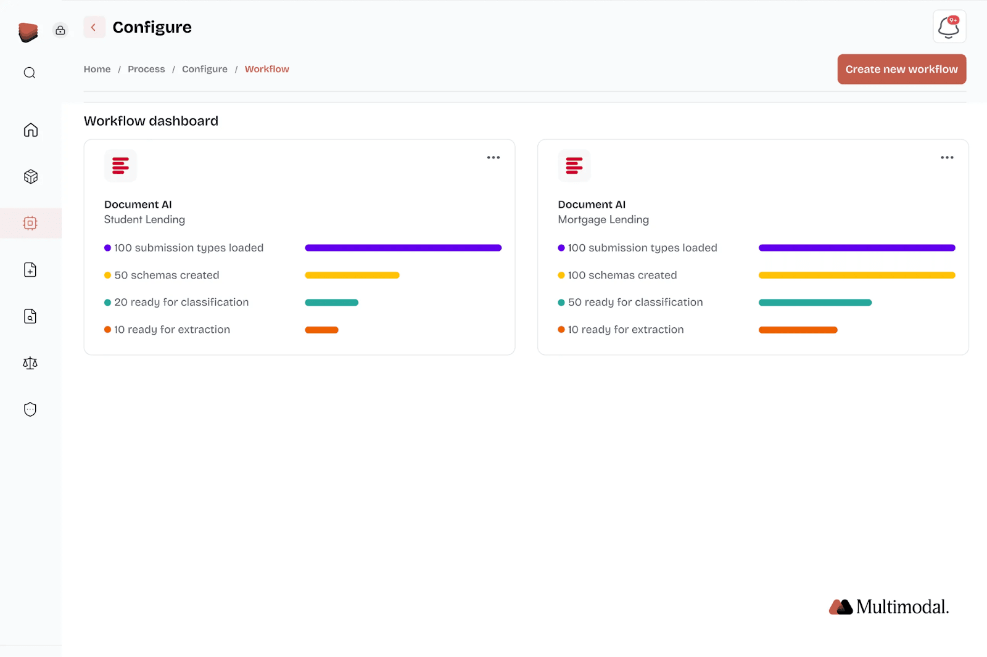Screen dimensions: 987x657
Task: Go to Configure breadcrumb
Action: (205, 69)
